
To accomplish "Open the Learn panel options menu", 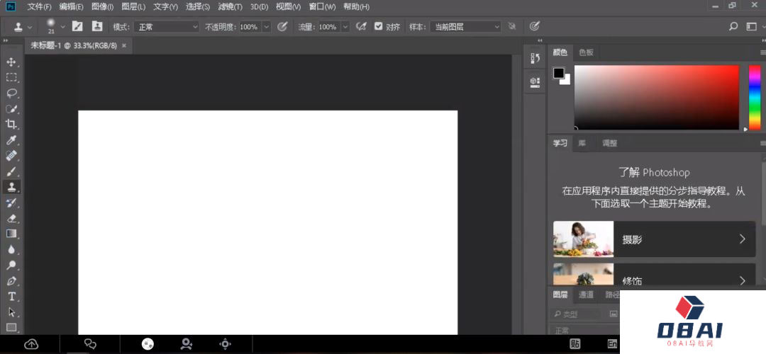I will [762, 143].
